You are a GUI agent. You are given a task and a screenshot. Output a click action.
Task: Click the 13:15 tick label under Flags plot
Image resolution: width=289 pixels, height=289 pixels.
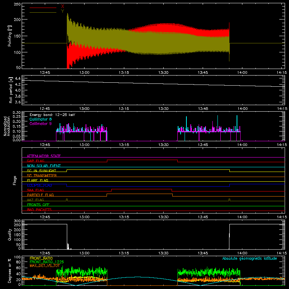click(x=124, y=217)
